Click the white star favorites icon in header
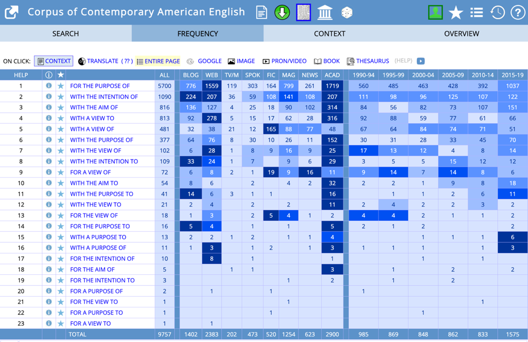This screenshot has width=528, height=342. click(x=456, y=13)
